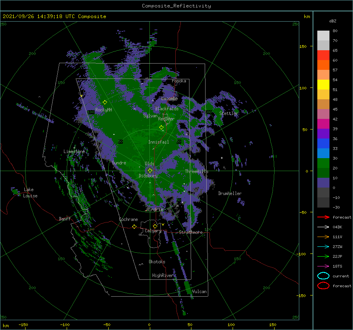The image size is (353, 330).
Task: Click the Ponoka city label
Action: click(179, 81)
